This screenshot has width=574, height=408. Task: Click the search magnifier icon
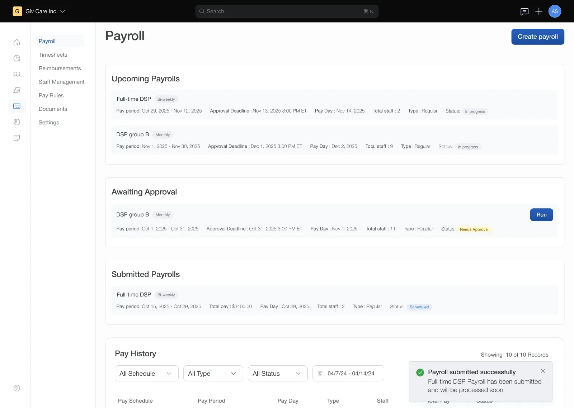202,11
